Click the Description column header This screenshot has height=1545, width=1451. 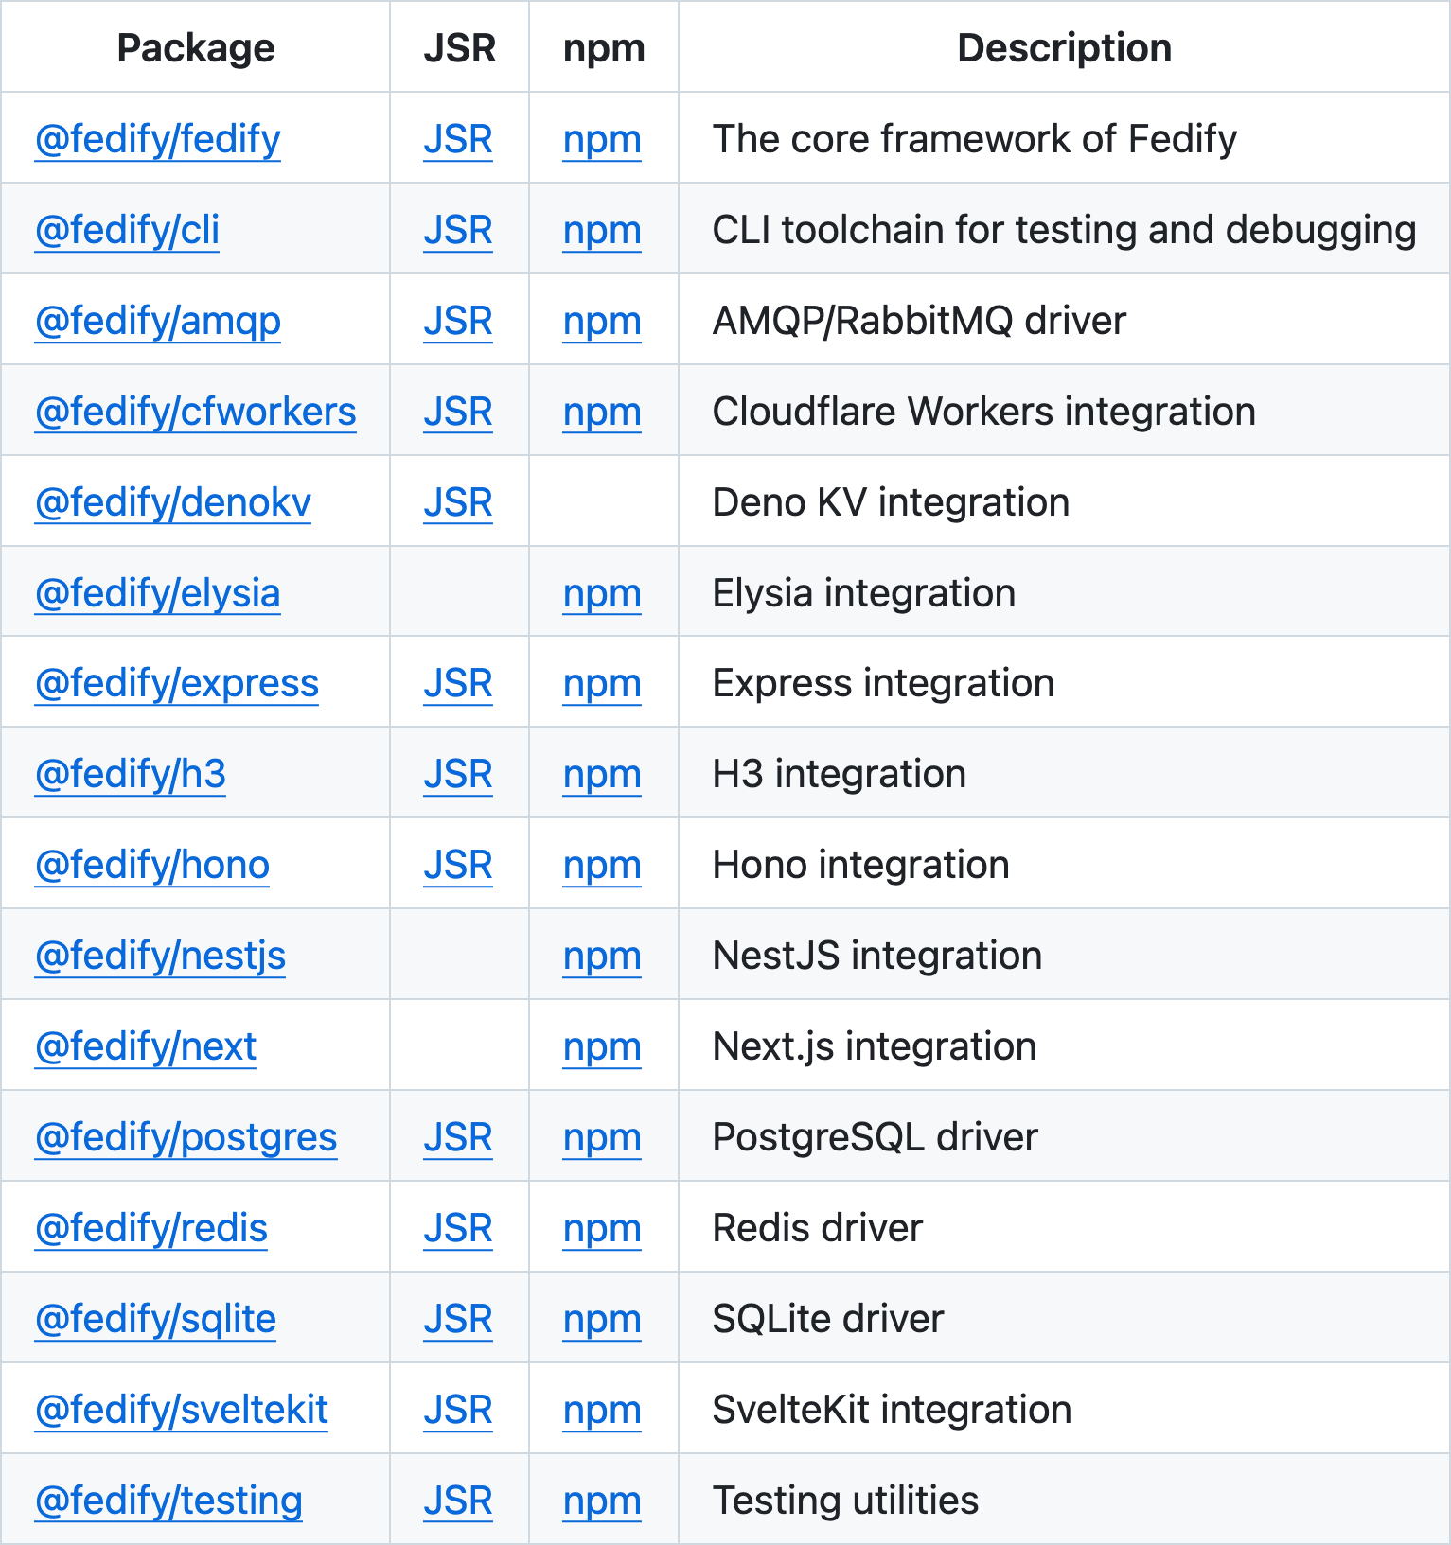(1064, 48)
